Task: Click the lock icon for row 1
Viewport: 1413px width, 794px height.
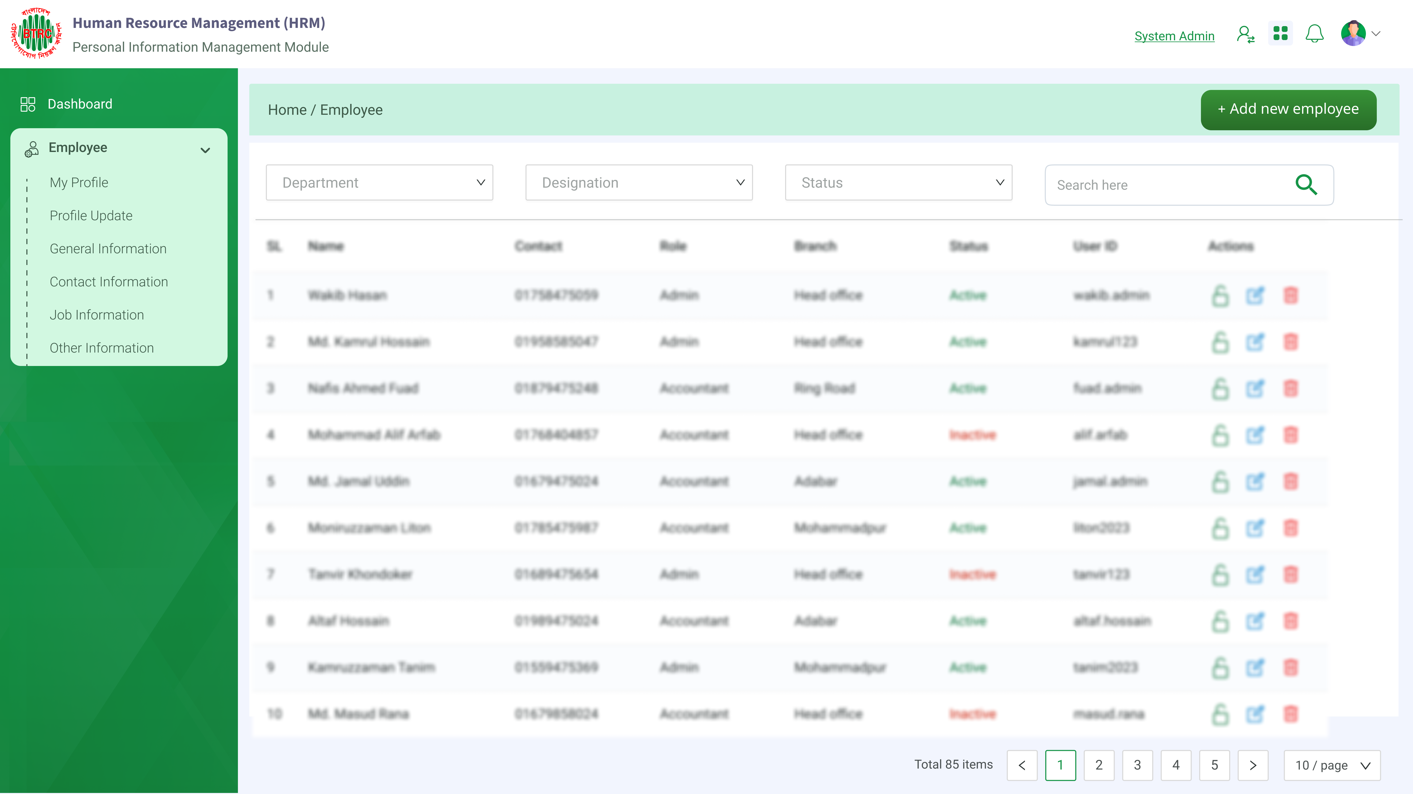Action: coord(1220,296)
